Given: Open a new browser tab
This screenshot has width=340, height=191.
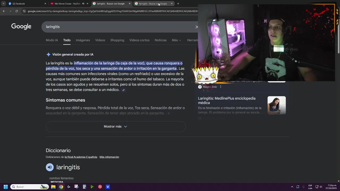Looking at the screenshot, I should coord(178,4).
